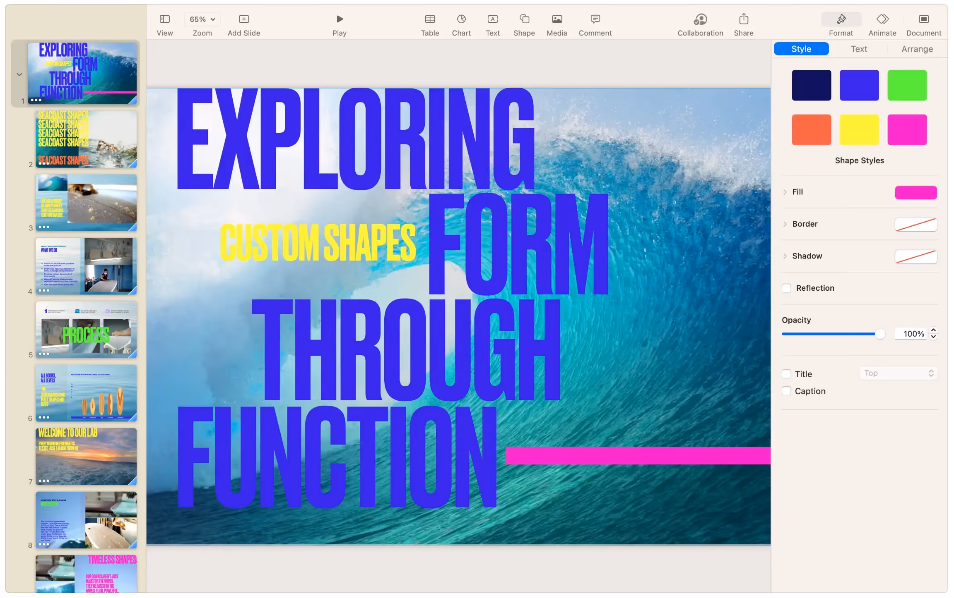
Task: Open the title position Top dropdown
Action: tap(898, 373)
